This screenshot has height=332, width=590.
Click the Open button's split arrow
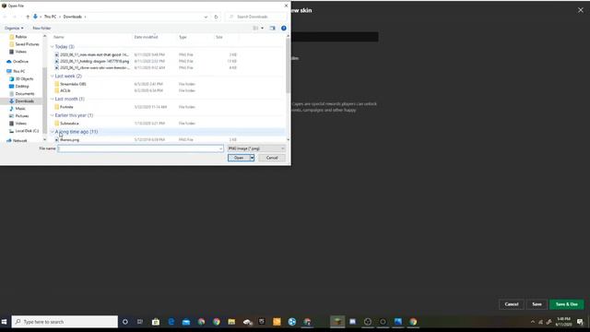[x=252, y=158]
